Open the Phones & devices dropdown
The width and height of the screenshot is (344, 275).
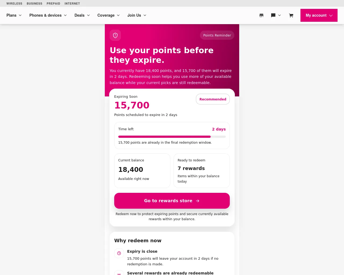[48, 15]
